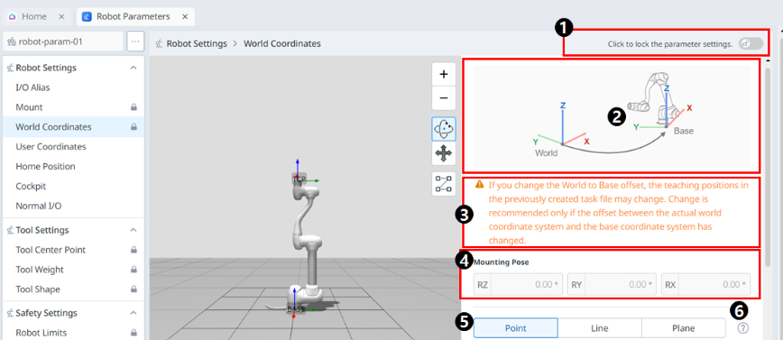The height and width of the screenshot is (340, 783).
Task: Click the BASE label in the 3D view
Action: (x=296, y=310)
